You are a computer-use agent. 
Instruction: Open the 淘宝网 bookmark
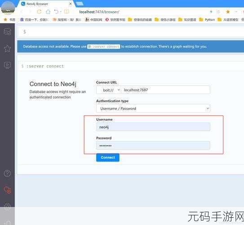[67, 20]
